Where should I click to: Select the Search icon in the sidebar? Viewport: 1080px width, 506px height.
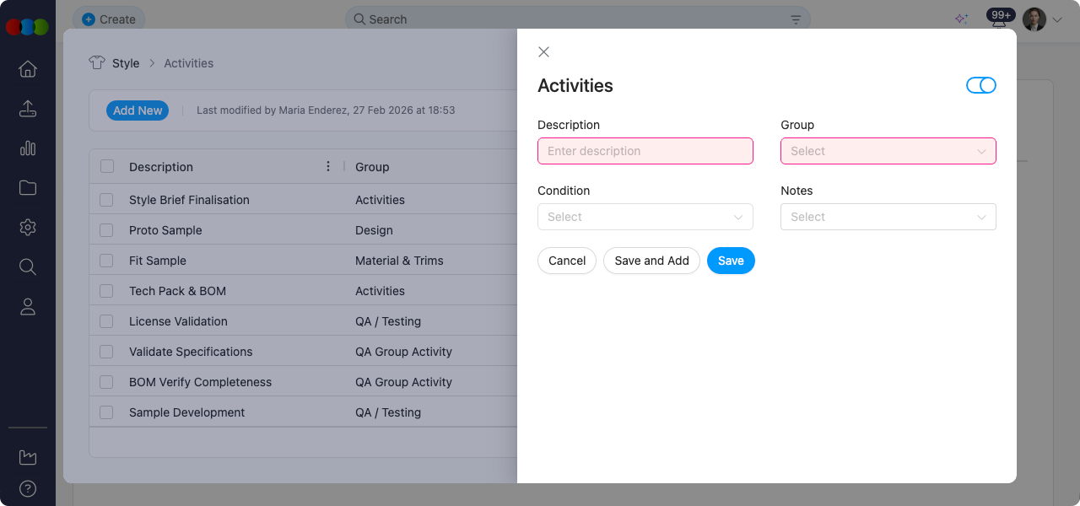(x=27, y=266)
